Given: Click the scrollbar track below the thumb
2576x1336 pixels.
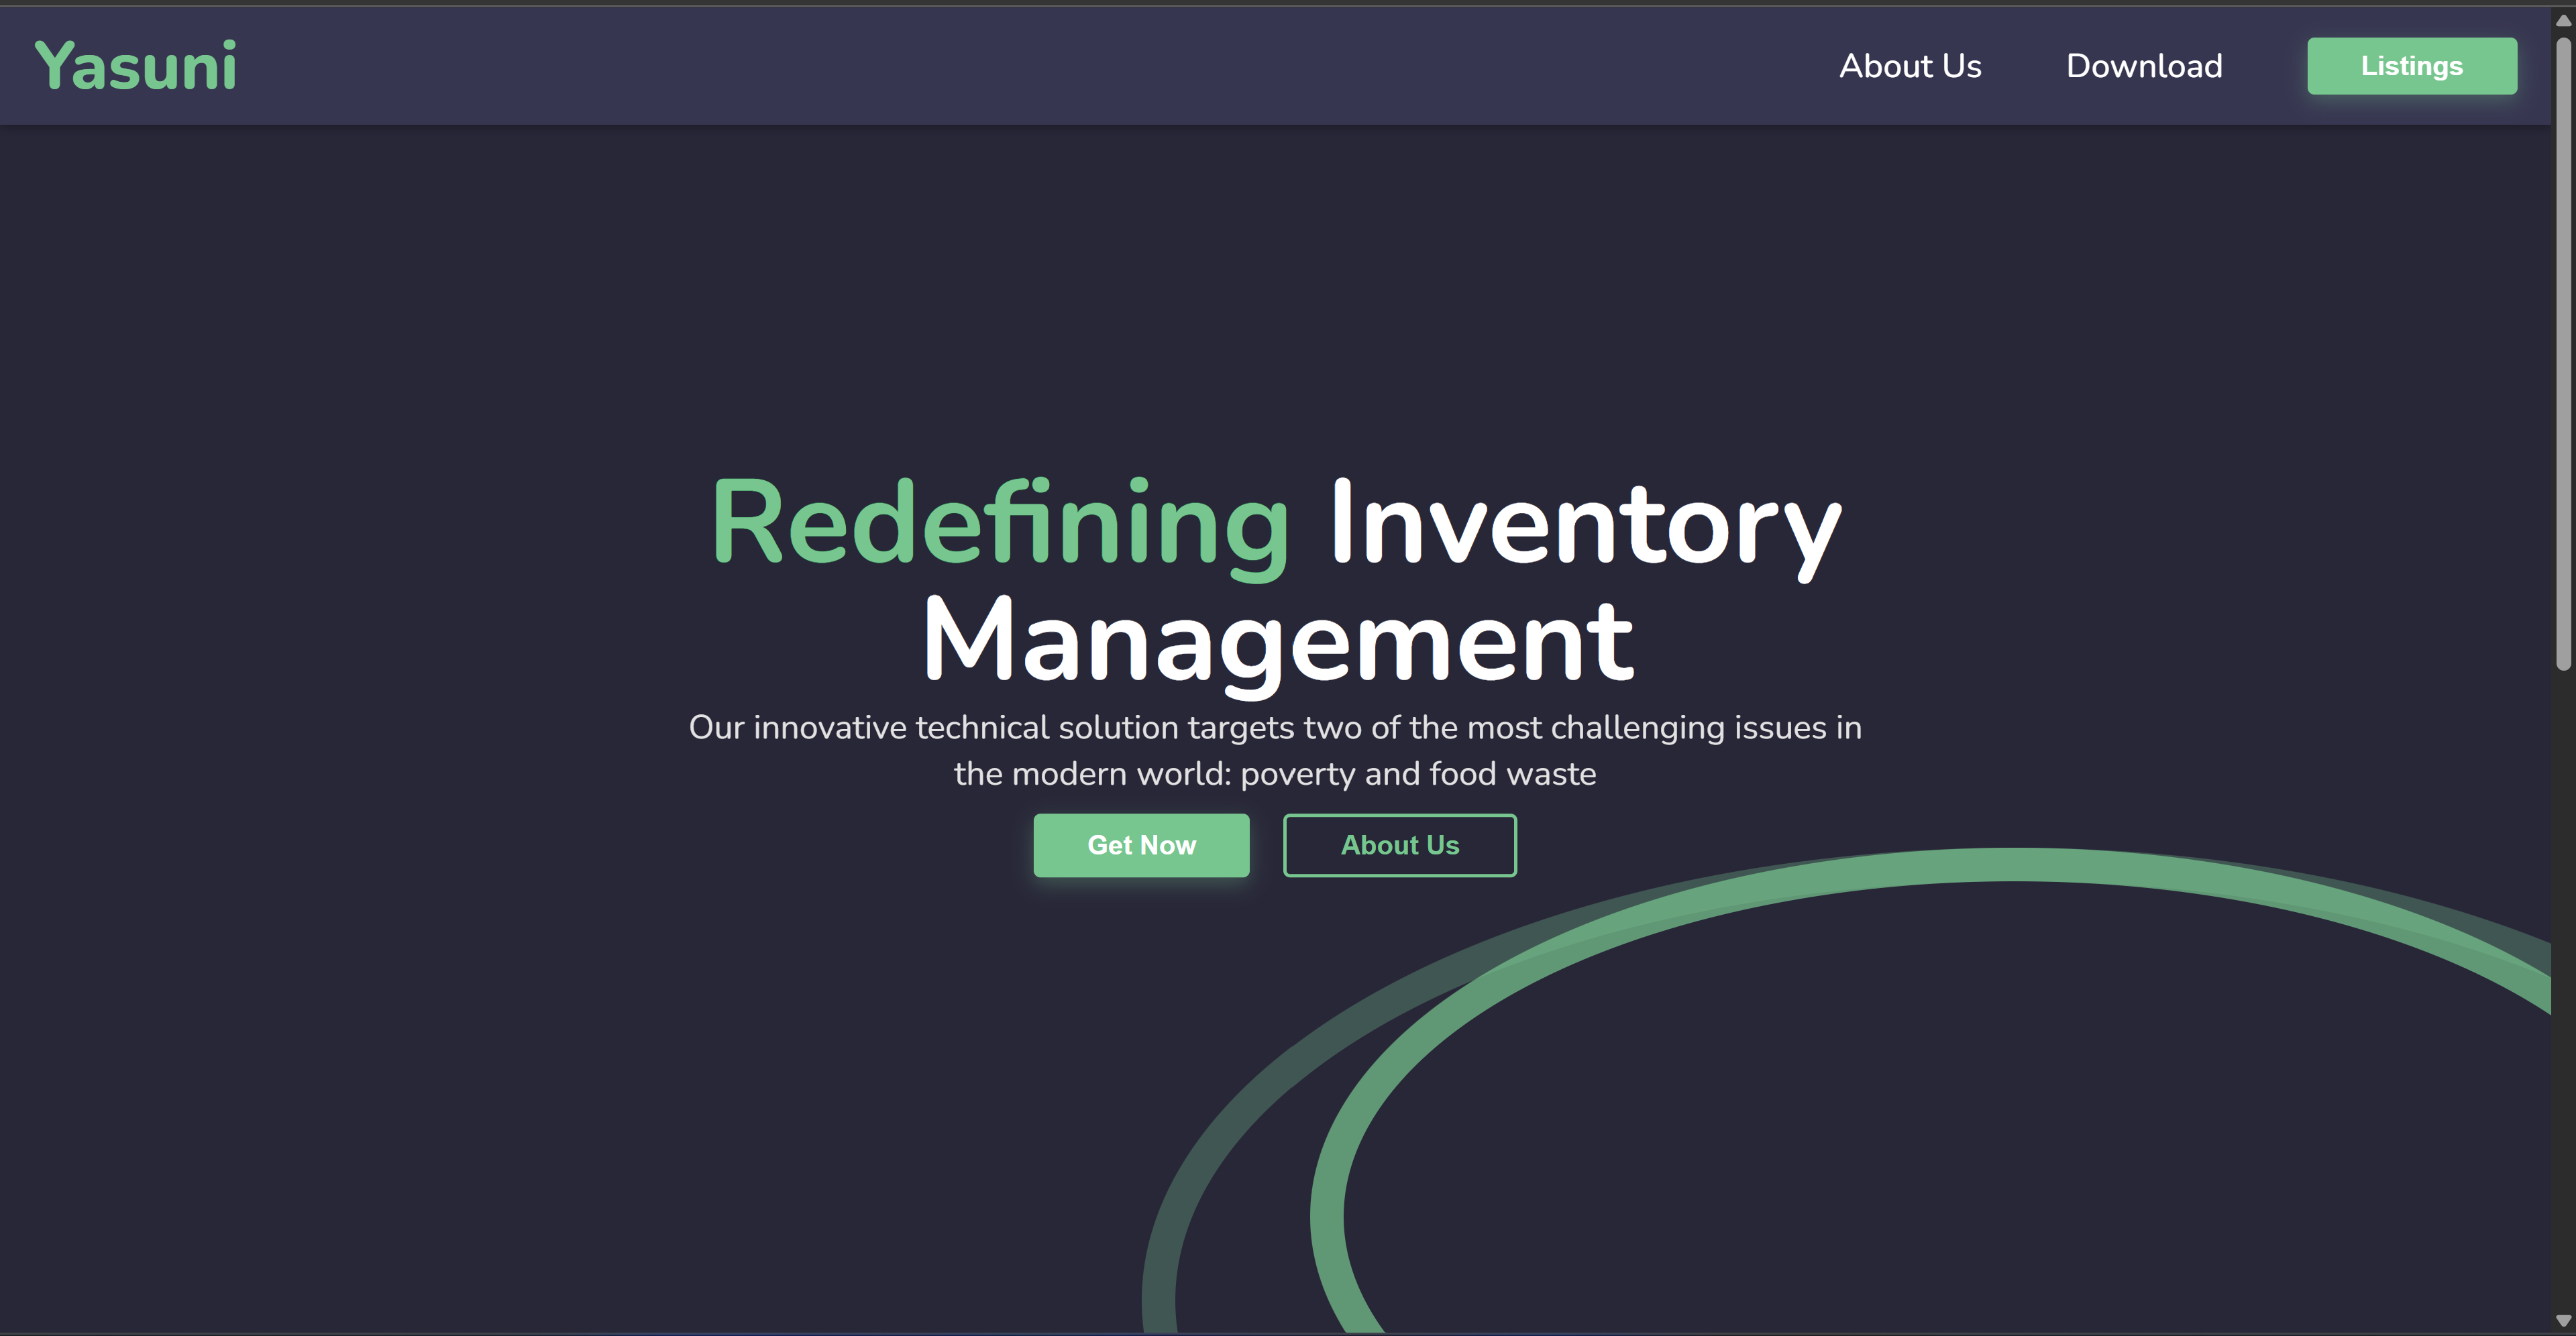Looking at the screenshot, I should tap(2563, 1000).
